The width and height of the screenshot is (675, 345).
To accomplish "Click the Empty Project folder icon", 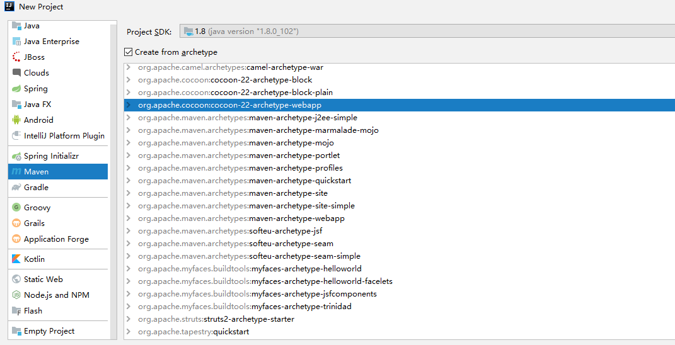I will (16, 331).
